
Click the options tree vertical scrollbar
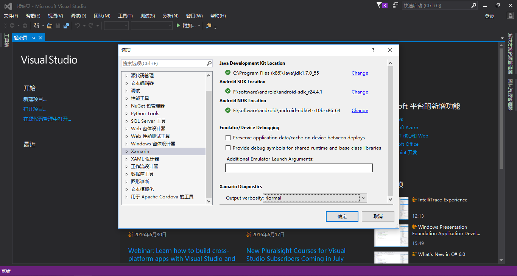click(209, 144)
